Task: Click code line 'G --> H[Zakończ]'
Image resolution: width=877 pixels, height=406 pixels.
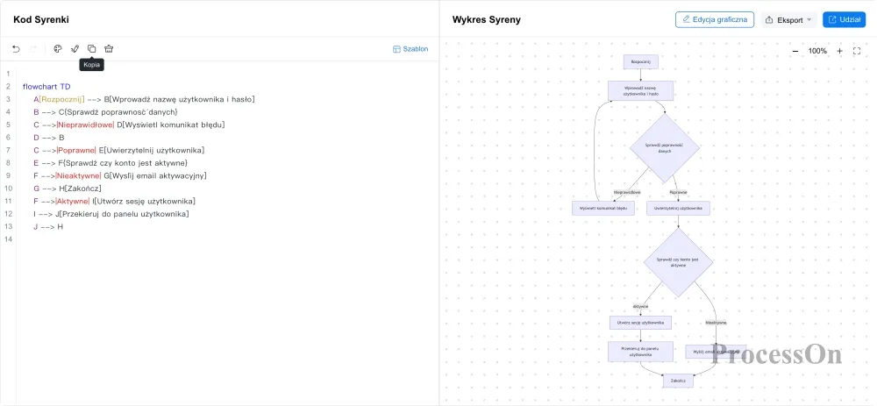Action: (x=68, y=189)
